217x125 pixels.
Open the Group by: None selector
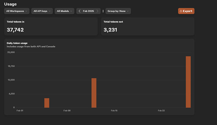[x=118, y=11]
